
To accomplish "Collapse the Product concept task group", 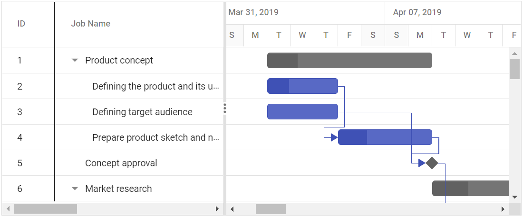I will 75,61.
